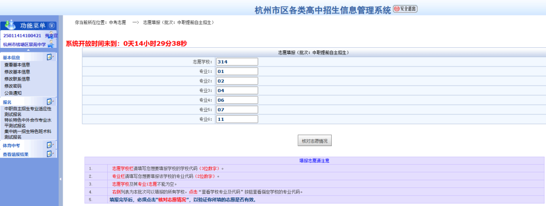Click the edit icon next to 查看填报结果
The height and width of the screenshot is (206, 546).
[50, 154]
